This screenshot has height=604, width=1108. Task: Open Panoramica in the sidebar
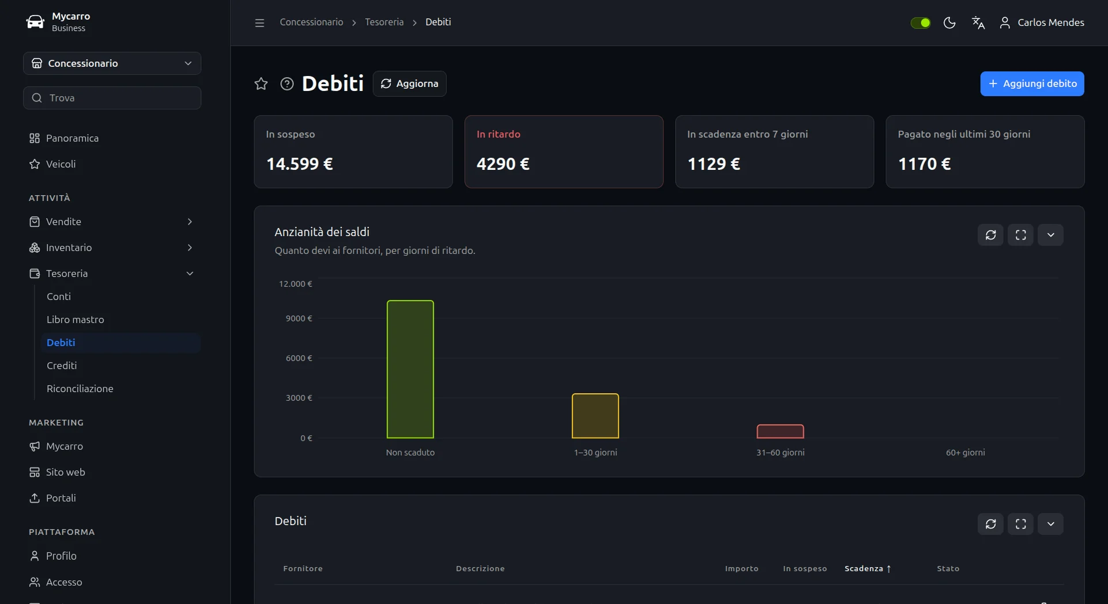(112, 138)
